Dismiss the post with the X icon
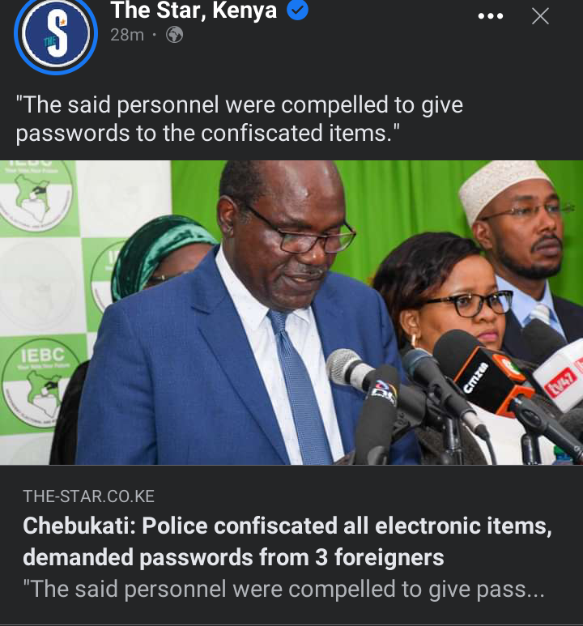Image resolution: width=583 pixels, height=626 pixels. point(540,16)
